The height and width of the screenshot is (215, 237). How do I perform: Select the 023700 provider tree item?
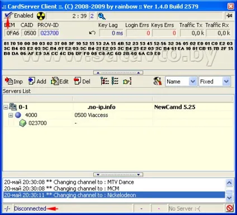(37, 123)
